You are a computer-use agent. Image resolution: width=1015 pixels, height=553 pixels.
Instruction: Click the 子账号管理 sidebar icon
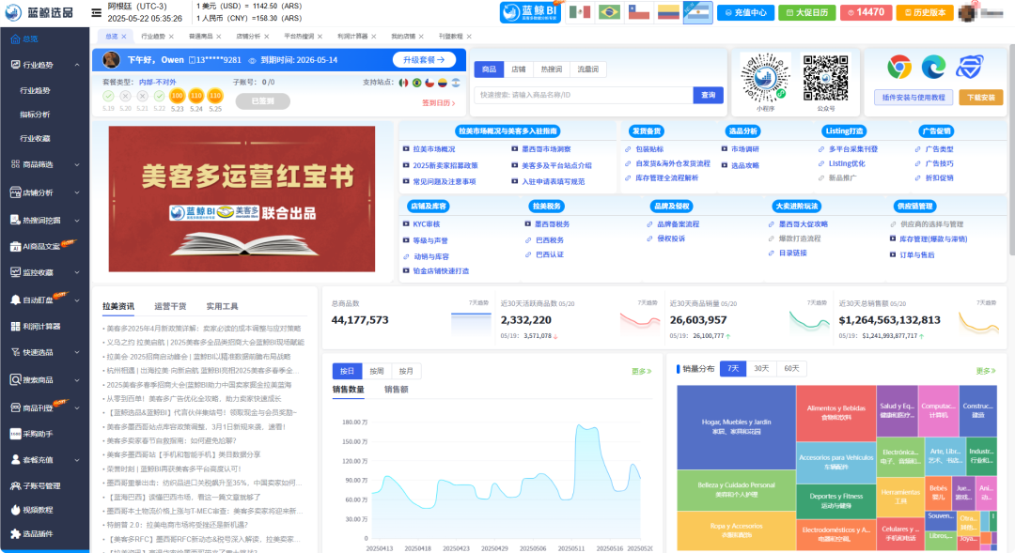pos(16,485)
